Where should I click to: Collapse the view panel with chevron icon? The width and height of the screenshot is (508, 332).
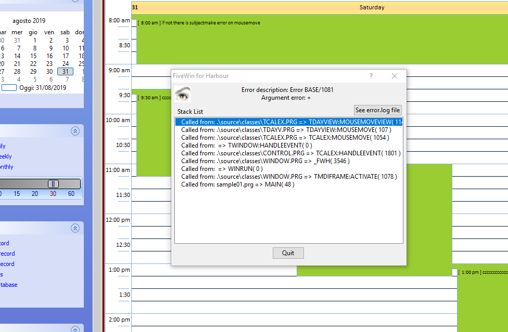(75, 131)
